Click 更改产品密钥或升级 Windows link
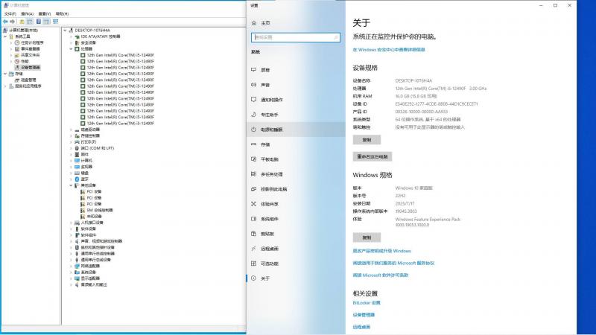Screen dimensions: 596x335 pos(381,251)
